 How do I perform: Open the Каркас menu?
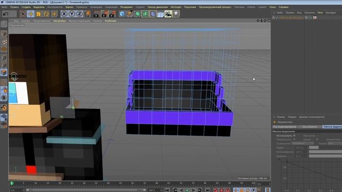pyautogui.click(x=69, y=7)
